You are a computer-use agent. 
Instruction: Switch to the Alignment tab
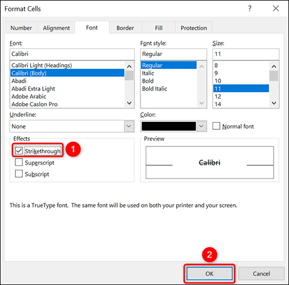56,28
